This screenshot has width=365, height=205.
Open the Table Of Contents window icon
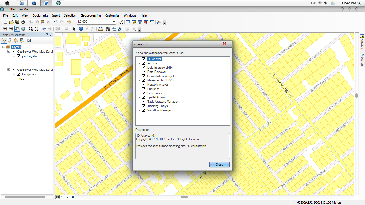pyautogui.click(x=128, y=22)
